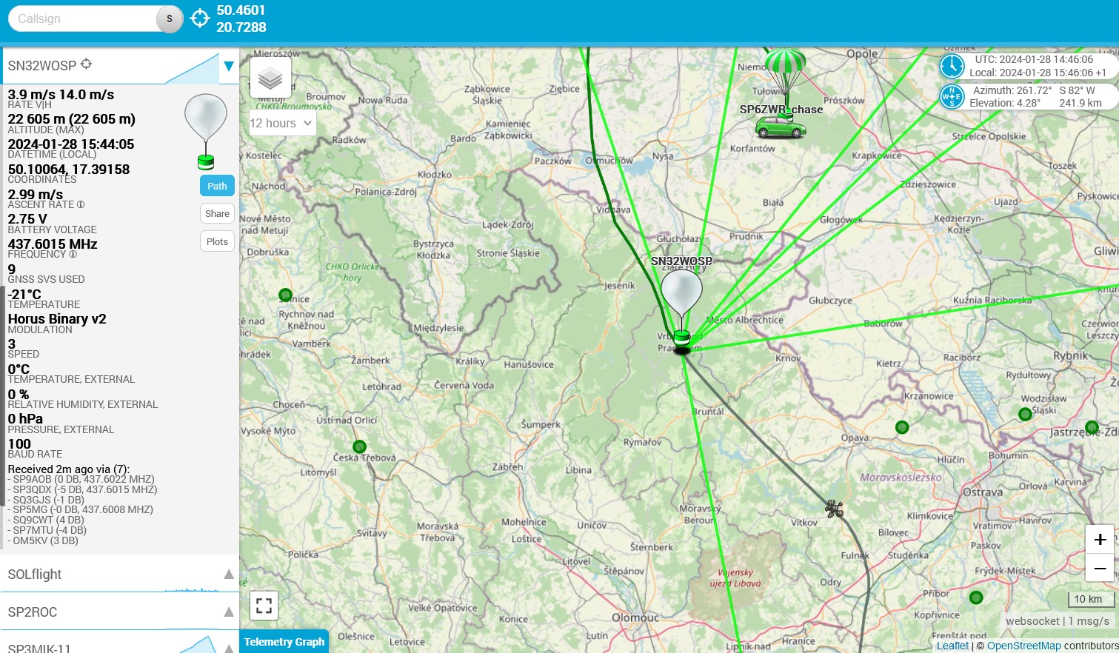This screenshot has width=1119, height=653.
Task: Expand the SP2ROC entry
Action: [229, 612]
